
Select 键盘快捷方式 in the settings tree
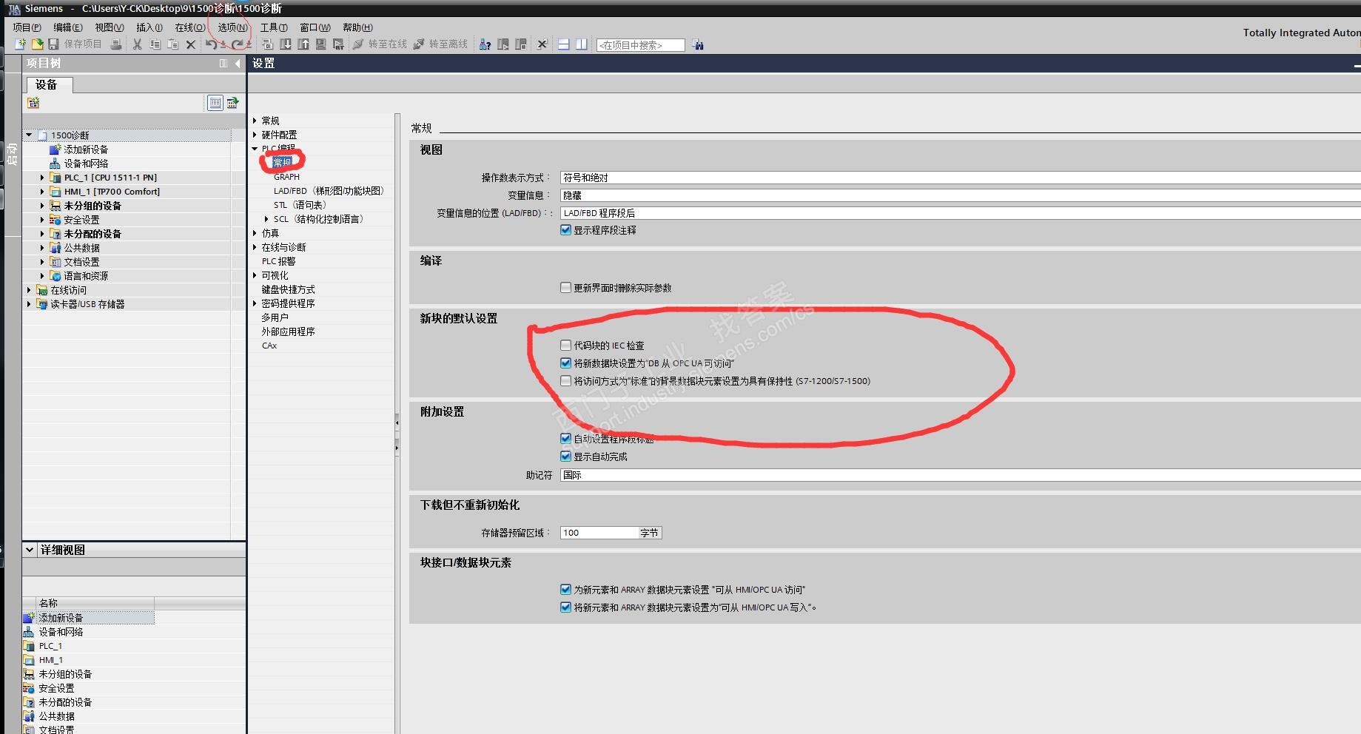pyautogui.click(x=288, y=289)
